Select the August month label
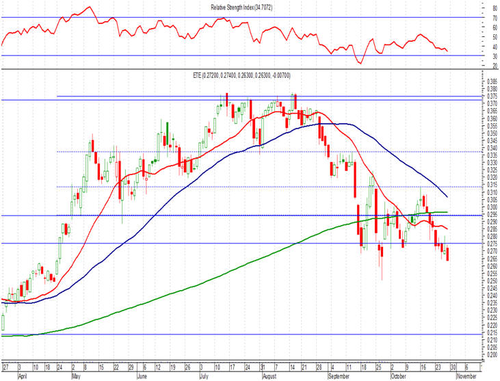 click(269, 376)
